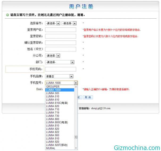This screenshot has width=161, height=151.
Task: Click the 登录密码 input field
Action: pos(61,36)
